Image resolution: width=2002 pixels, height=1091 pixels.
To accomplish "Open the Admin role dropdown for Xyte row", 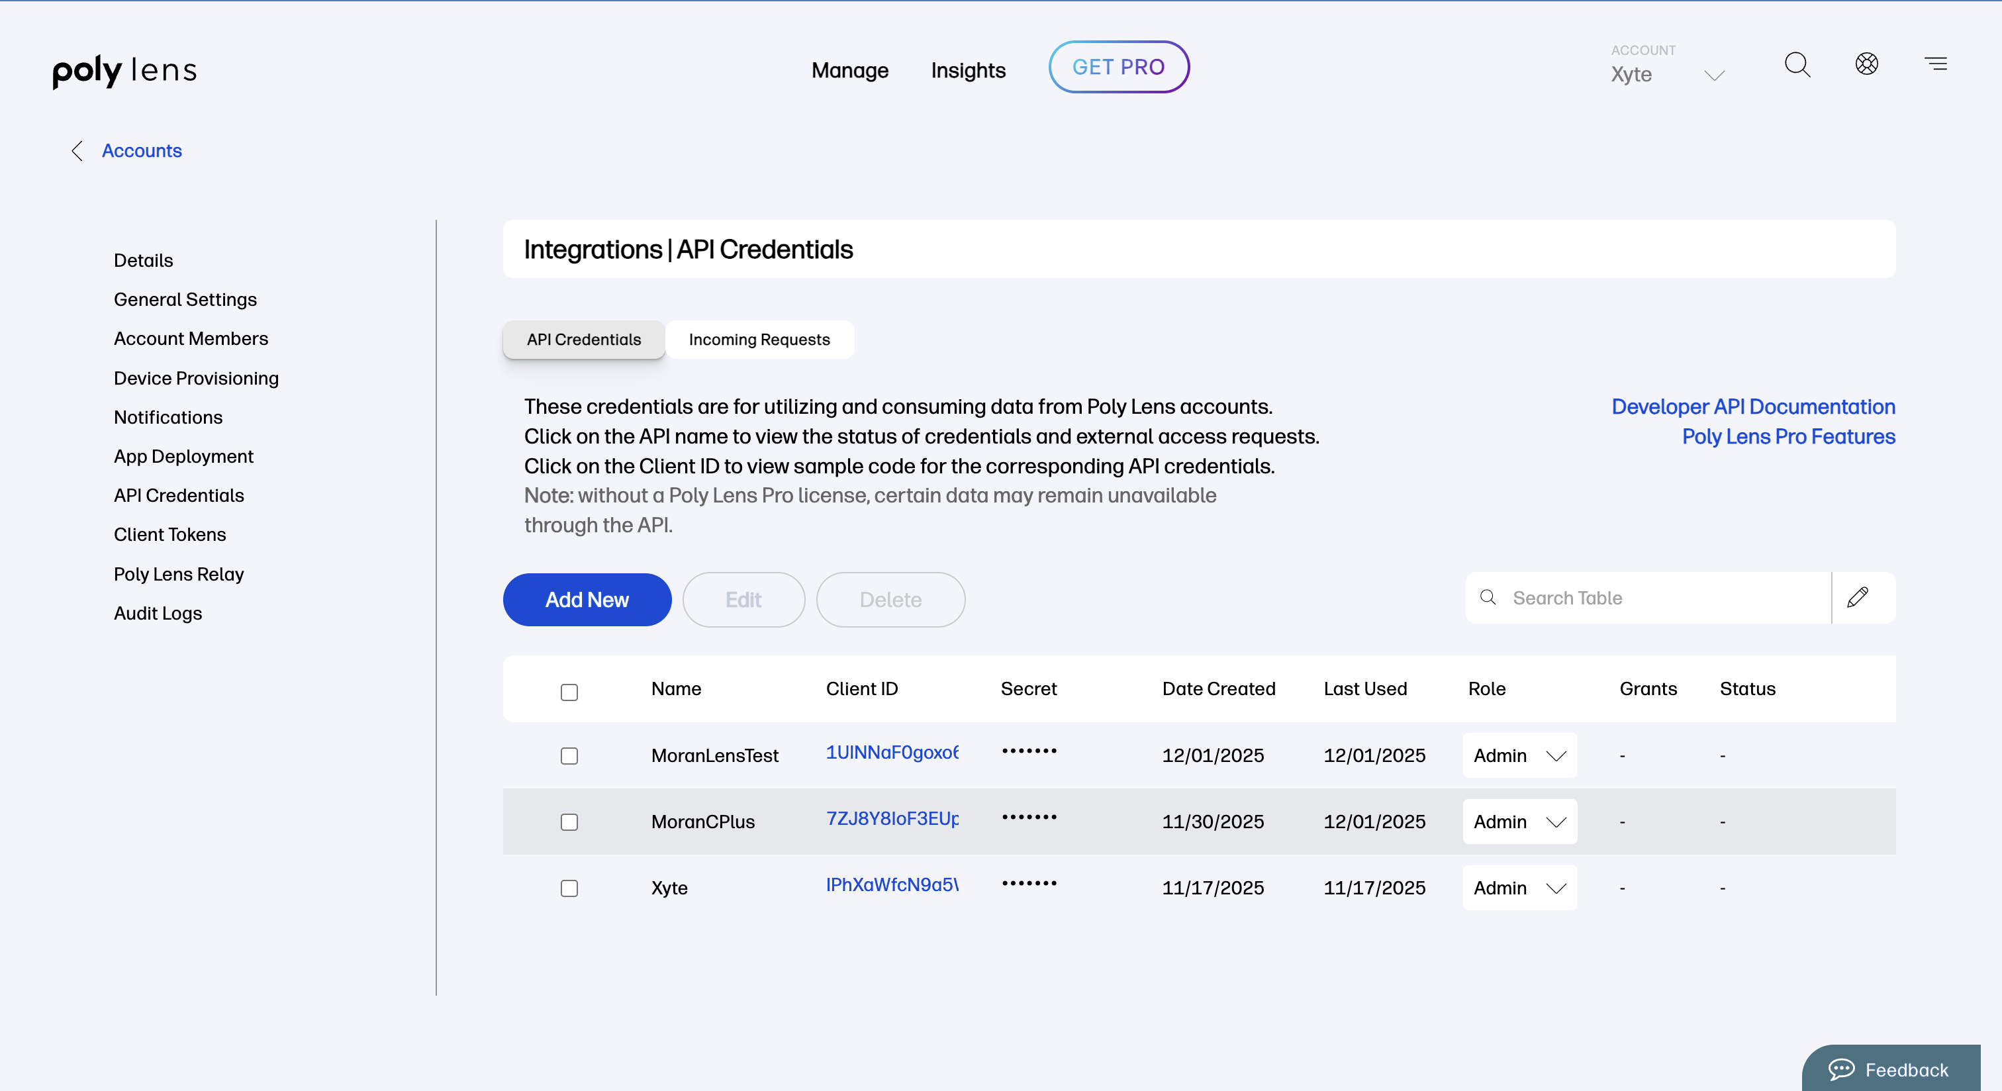I will click(x=1519, y=887).
